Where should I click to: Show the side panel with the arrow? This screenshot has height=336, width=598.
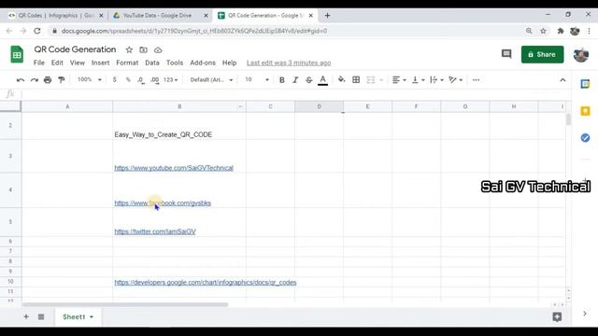pyautogui.click(x=585, y=314)
